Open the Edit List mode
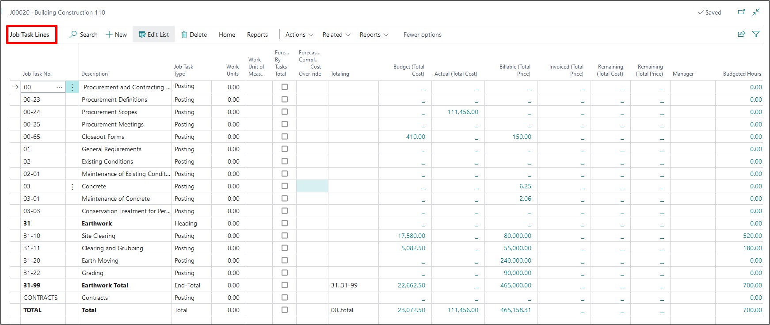The width and height of the screenshot is (770, 325). coord(154,34)
